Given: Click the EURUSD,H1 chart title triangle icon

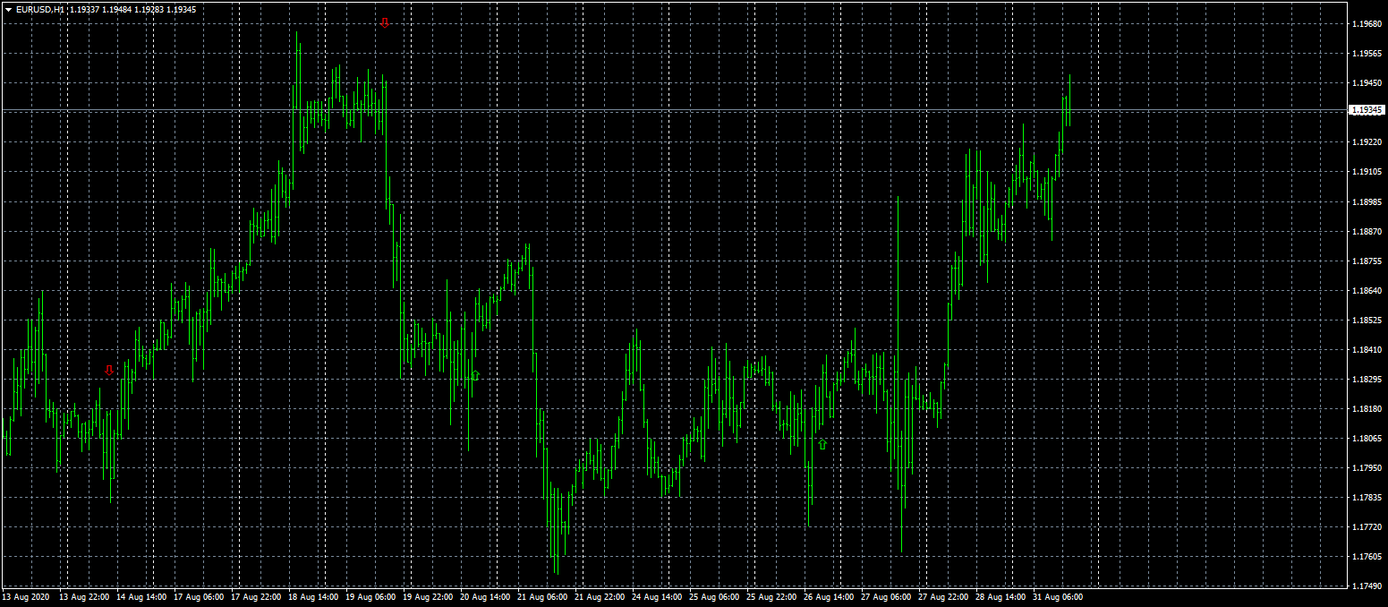Looking at the screenshot, I should click(x=8, y=9).
